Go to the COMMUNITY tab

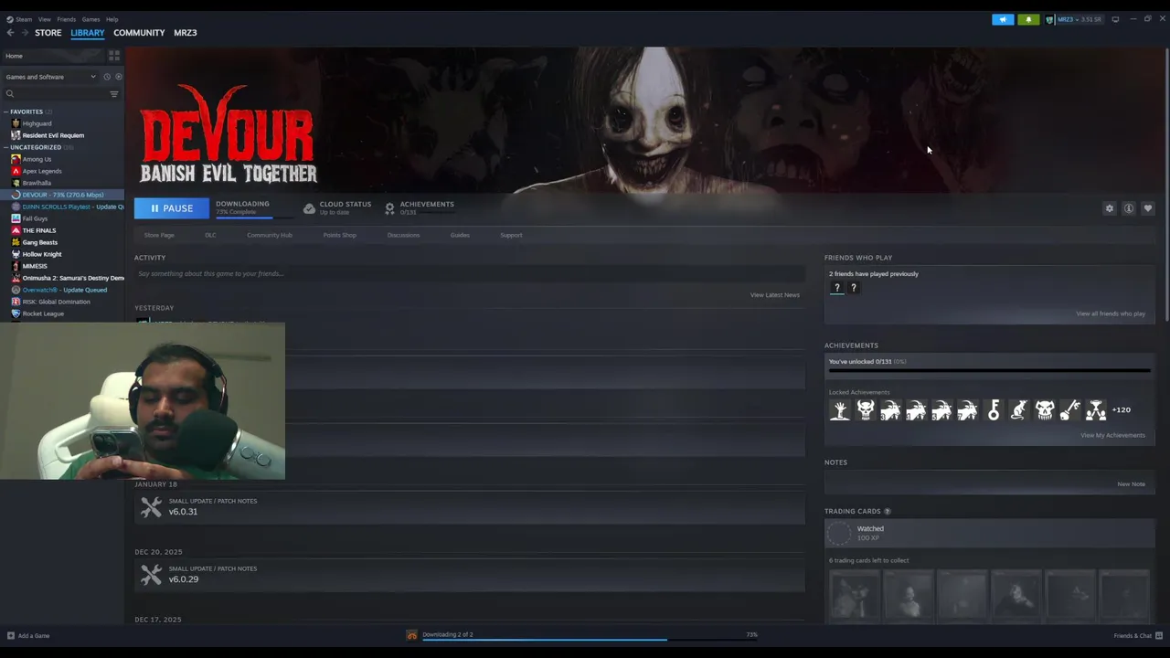point(139,33)
